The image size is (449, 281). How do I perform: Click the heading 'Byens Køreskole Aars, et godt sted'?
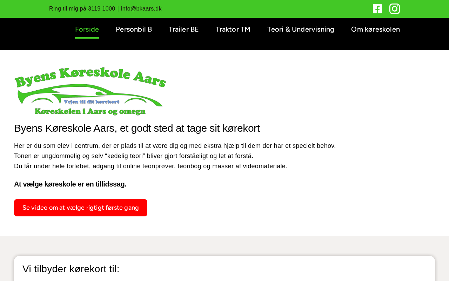coord(137,128)
